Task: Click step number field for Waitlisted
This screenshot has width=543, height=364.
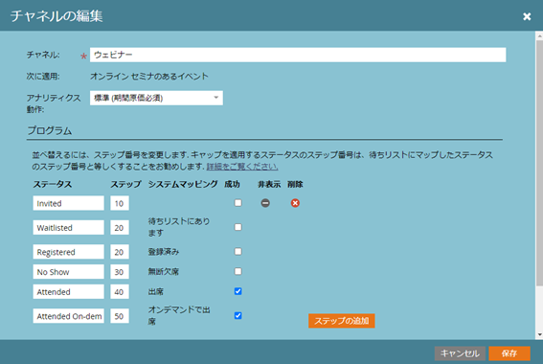Action: [120, 228]
